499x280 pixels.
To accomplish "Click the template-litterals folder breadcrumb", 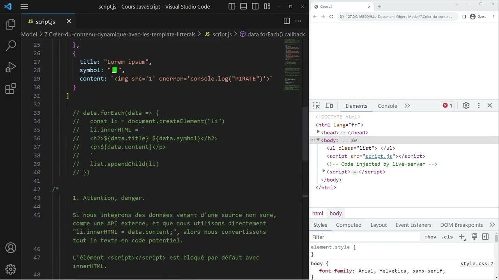I will pyautogui.click(x=120, y=34).
